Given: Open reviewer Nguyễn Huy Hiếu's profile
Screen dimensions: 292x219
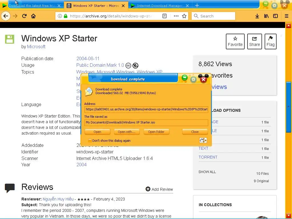Looking at the screenshot, I should pyautogui.click(x=58, y=199).
